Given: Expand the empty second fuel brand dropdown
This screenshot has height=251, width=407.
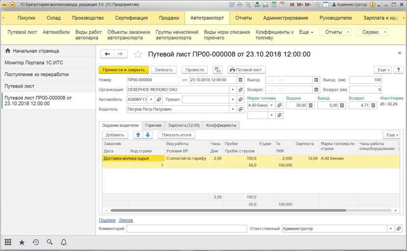Looking at the screenshot, I should 272,115.
